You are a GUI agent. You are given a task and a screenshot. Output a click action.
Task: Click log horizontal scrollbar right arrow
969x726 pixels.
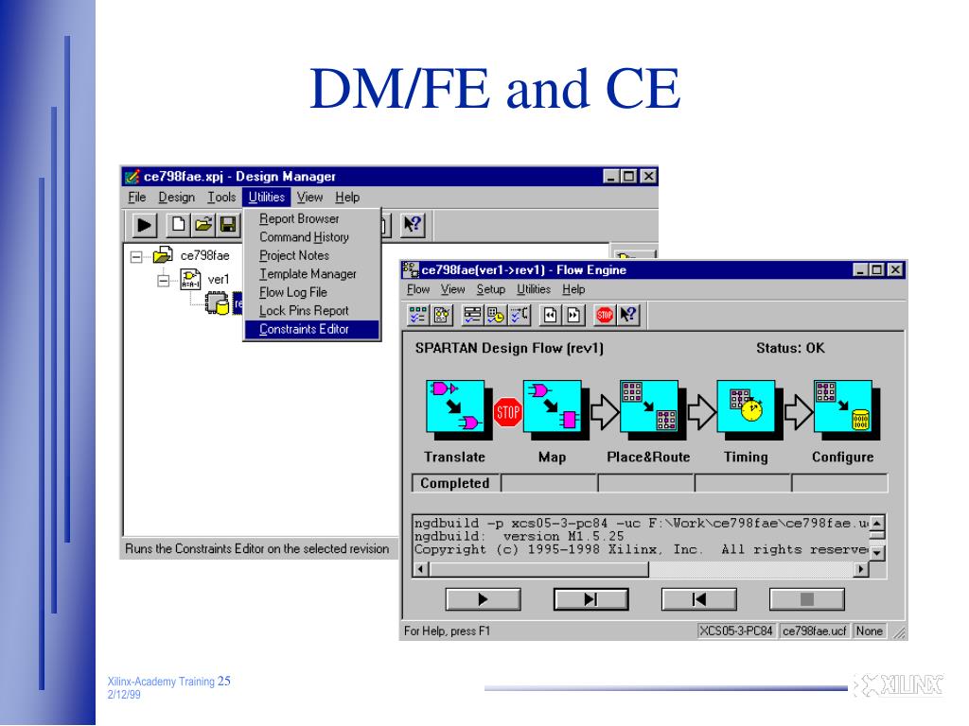coord(861,569)
